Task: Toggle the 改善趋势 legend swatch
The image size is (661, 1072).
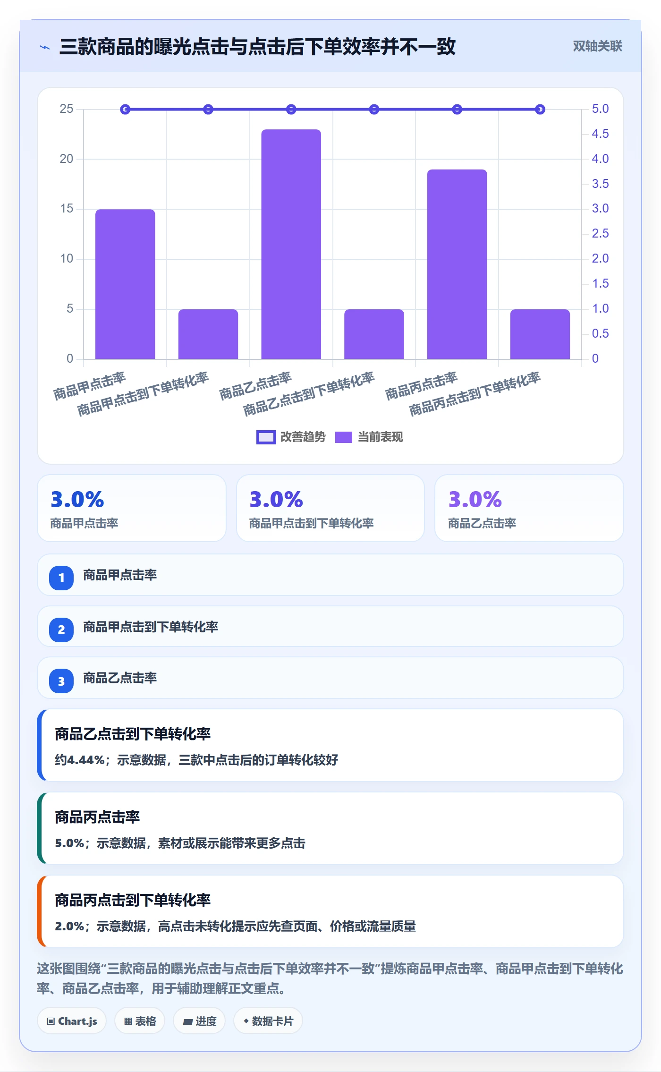Action: [x=266, y=437]
